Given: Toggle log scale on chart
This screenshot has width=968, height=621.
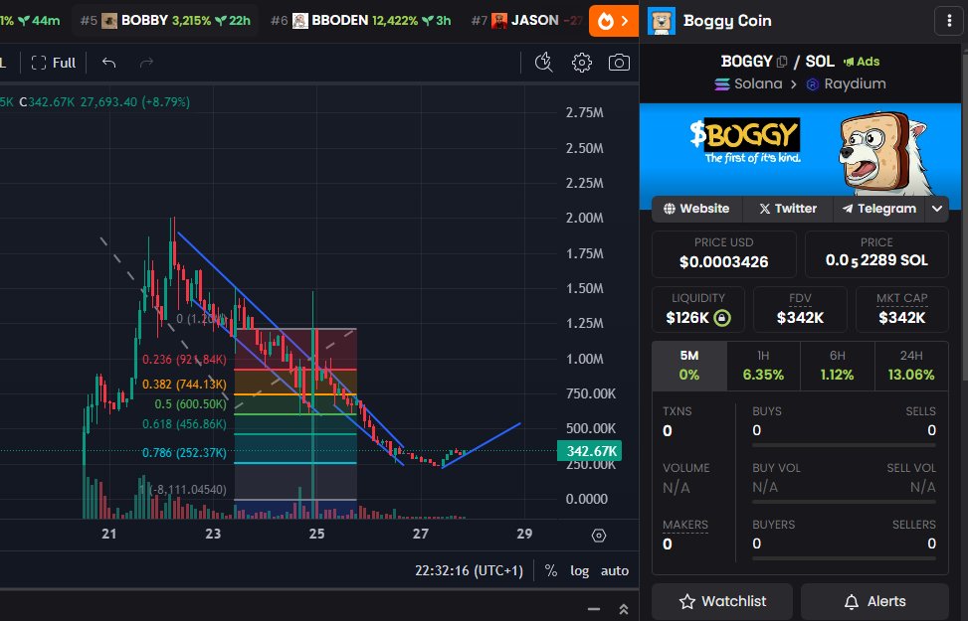Looking at the screenshot, I should (x=579, y=571).
